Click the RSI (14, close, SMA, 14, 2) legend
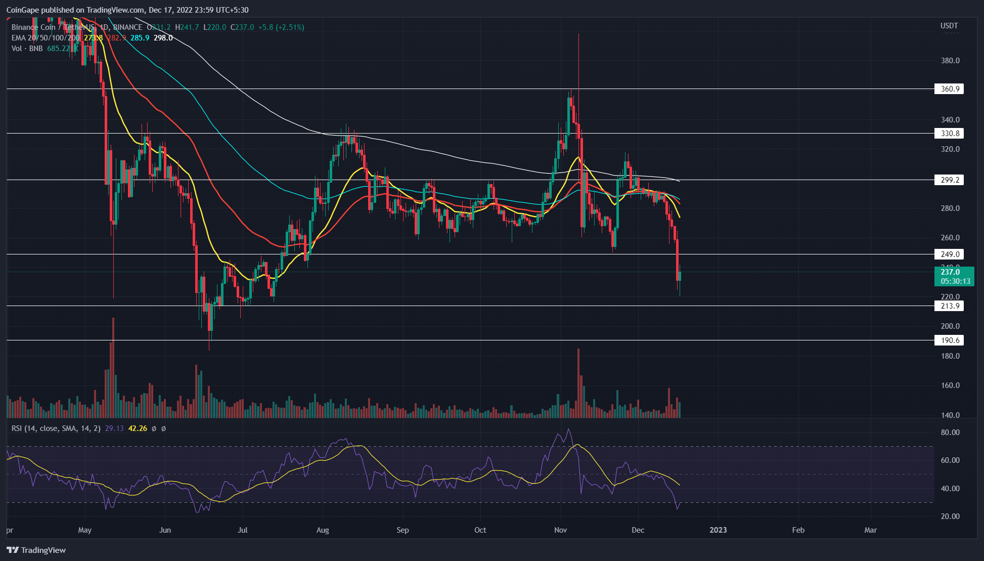This screenshot has width=984, height=561. click(56, 428)
